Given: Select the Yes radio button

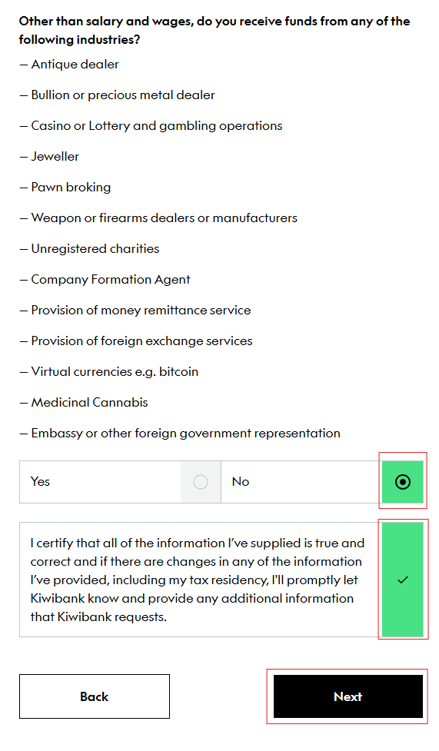Looking at the screenshot, I should point(201,482).
